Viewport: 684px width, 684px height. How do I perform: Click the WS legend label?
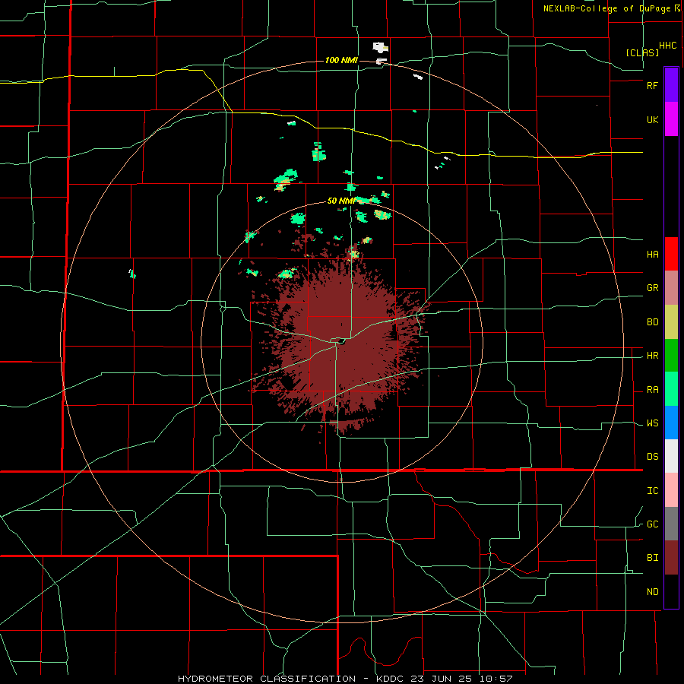pyautogui.click(x=652, y=423)
